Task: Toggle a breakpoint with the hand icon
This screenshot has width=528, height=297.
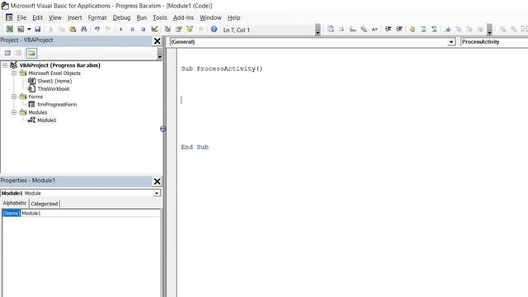Action: pos(412,30)
